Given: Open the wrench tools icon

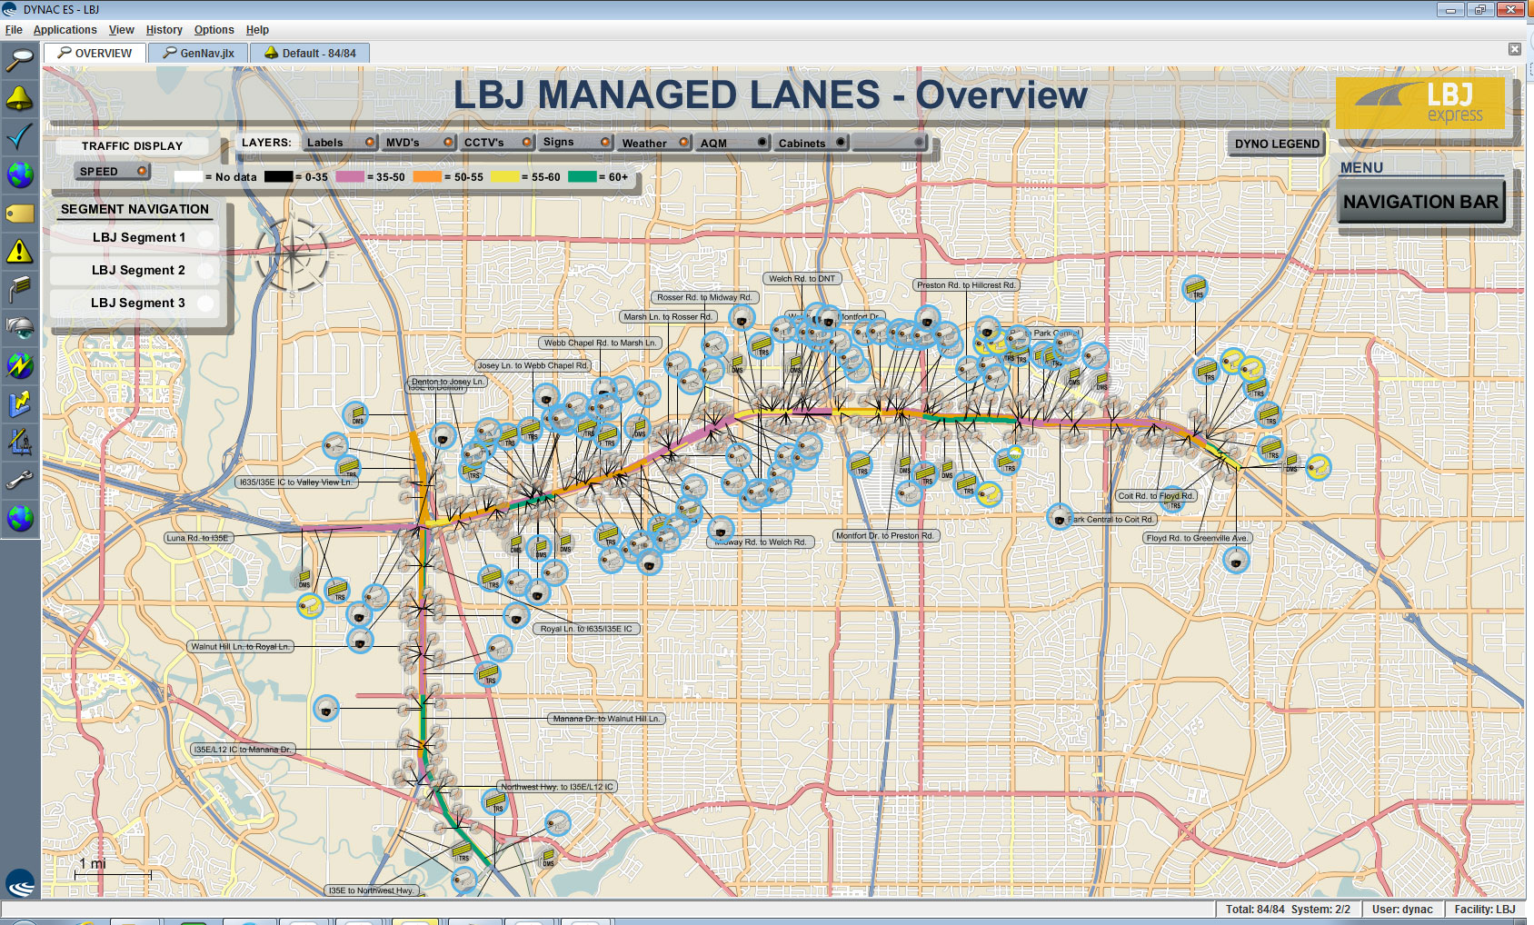Looking at the screenshot, I should [20, 480].
